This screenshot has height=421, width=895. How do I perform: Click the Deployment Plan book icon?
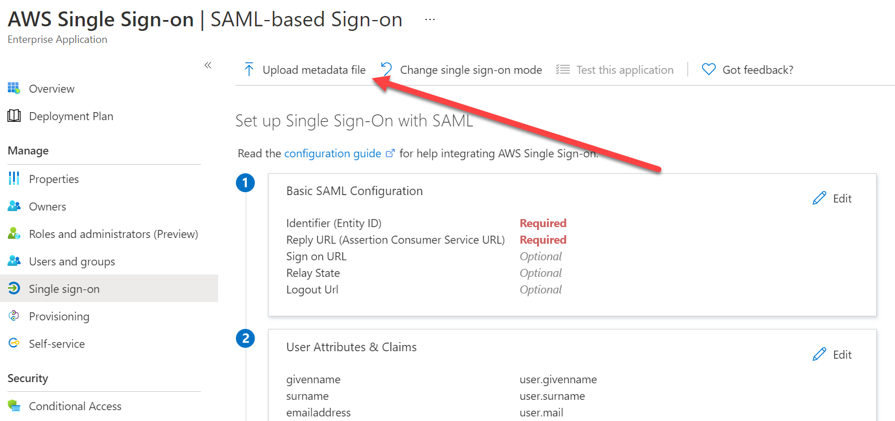click(14, 116)
